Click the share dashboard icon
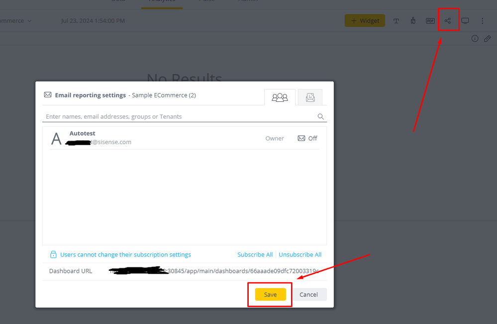The height and width of the screenshot is (324, 497). [448, 21]
